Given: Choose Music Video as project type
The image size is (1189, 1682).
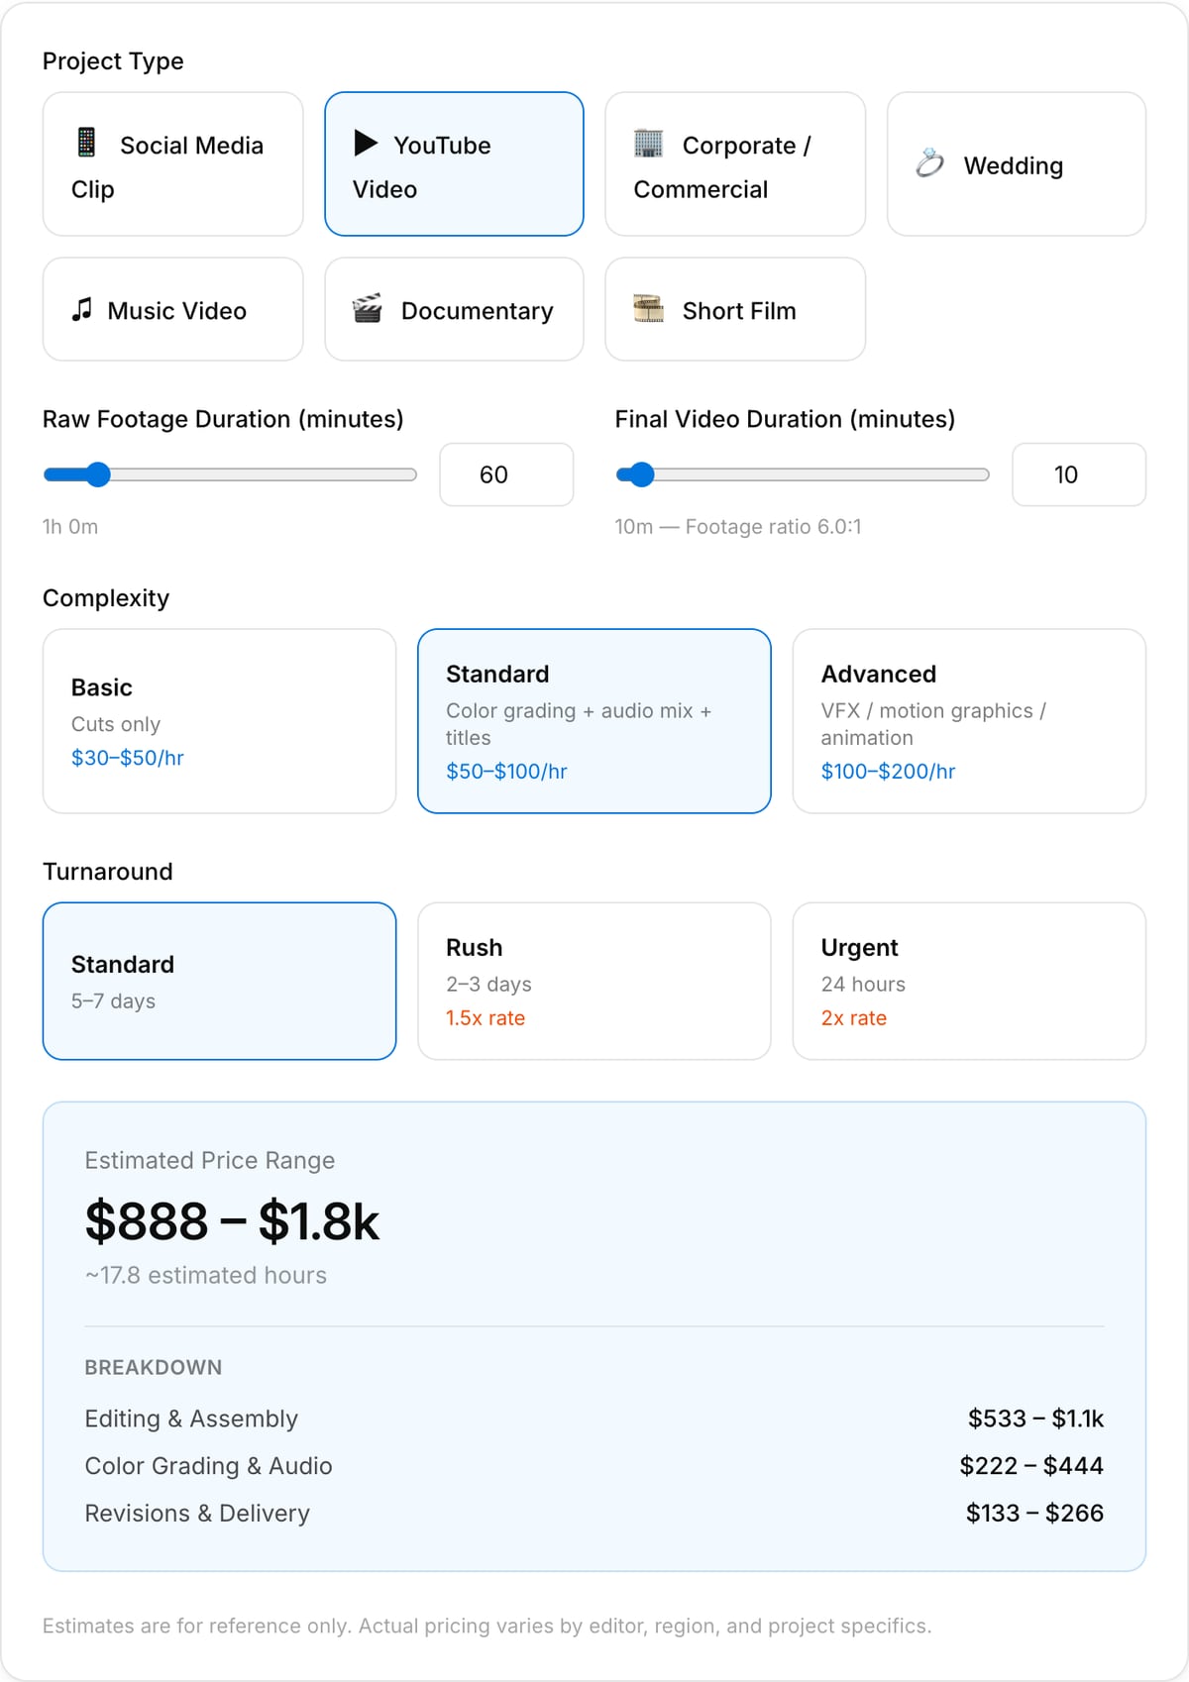Looking at the screenshot, I should click(x=172, y=309).
